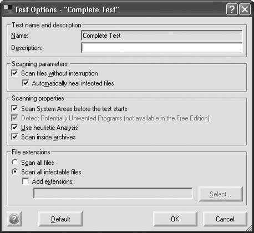This screenshot has height=233, width=254.
Task: Click the extensions list input box
Action: coord(113,193)
